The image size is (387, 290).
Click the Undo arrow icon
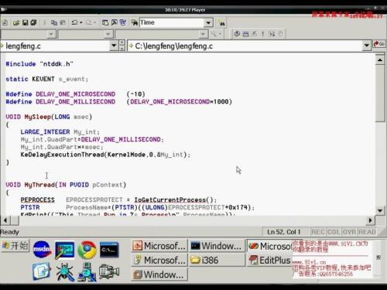74,22
